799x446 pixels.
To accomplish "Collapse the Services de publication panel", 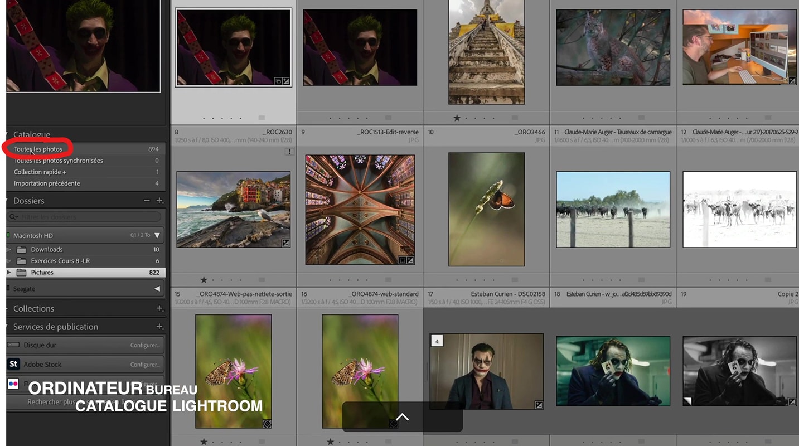I will pos(8,327).
